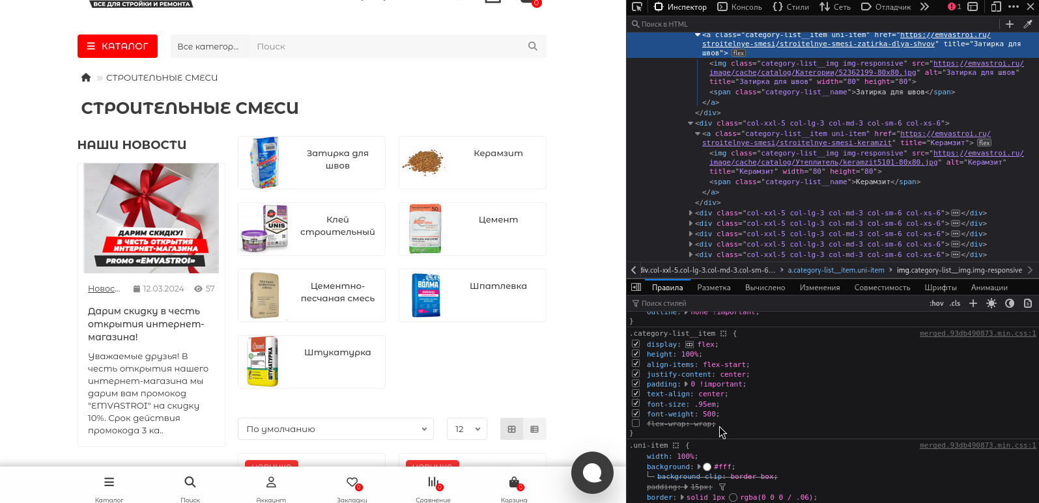Disable the font-weight: 500 property checkbox
The width and height of the screenshot is (1039, 503).
[636, 414]
